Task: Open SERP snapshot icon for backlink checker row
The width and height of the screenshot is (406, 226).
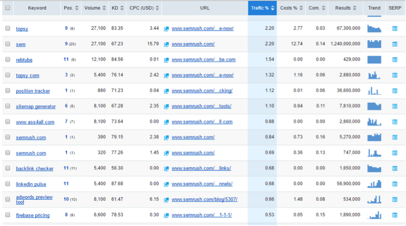Action: point(395,168)
